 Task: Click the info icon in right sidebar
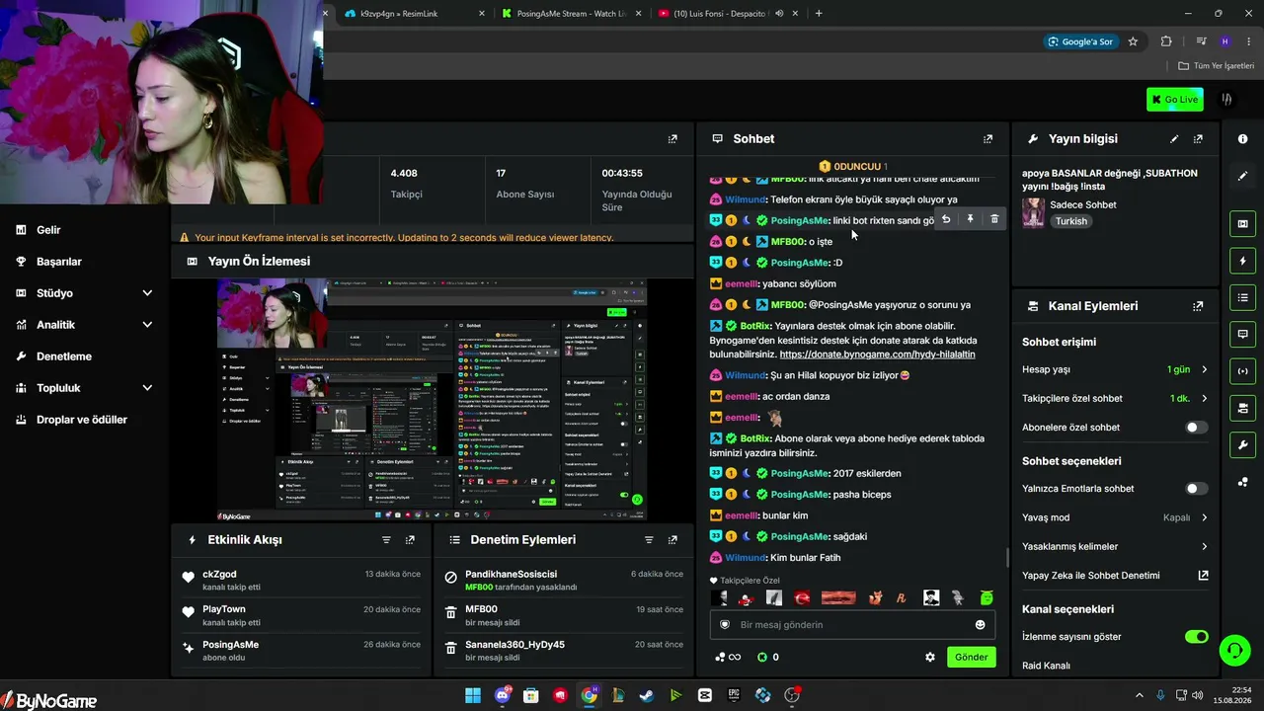click(1242, 139)
